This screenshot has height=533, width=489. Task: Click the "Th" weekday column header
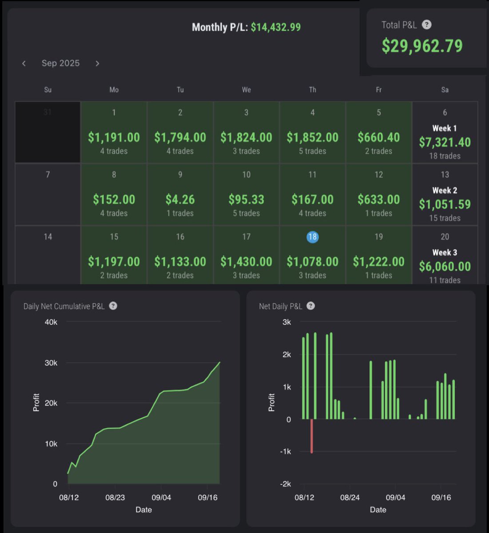click(313, 90)
